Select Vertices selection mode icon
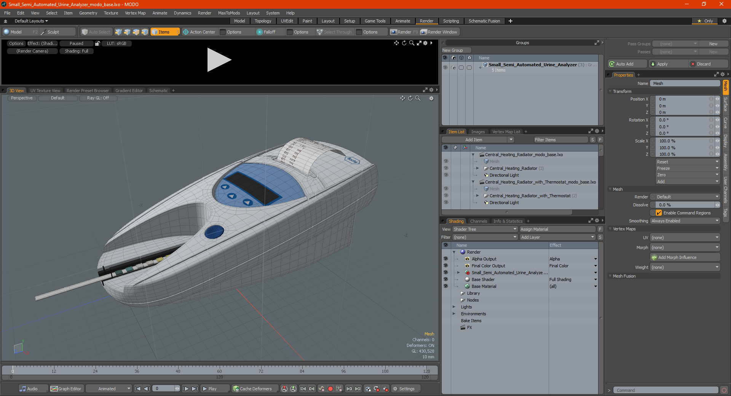The height and width of the screenshot is (396, 731). 118,32
